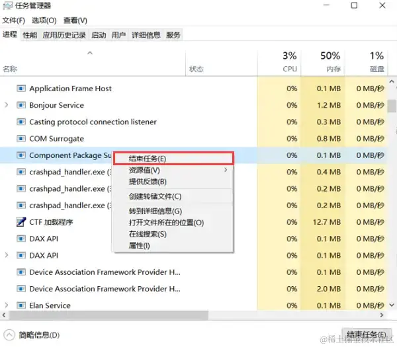Viewport: 397px width, 347px height.
Task: Select the Application Frame Host row
Action: pos(193,89)
